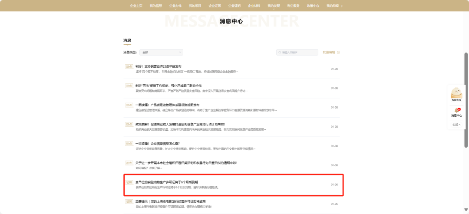The width and height of the screenshot is (469, 214).
Task: Open message 利好！支持民营经济25条举措发布
Action: point(158,66)
